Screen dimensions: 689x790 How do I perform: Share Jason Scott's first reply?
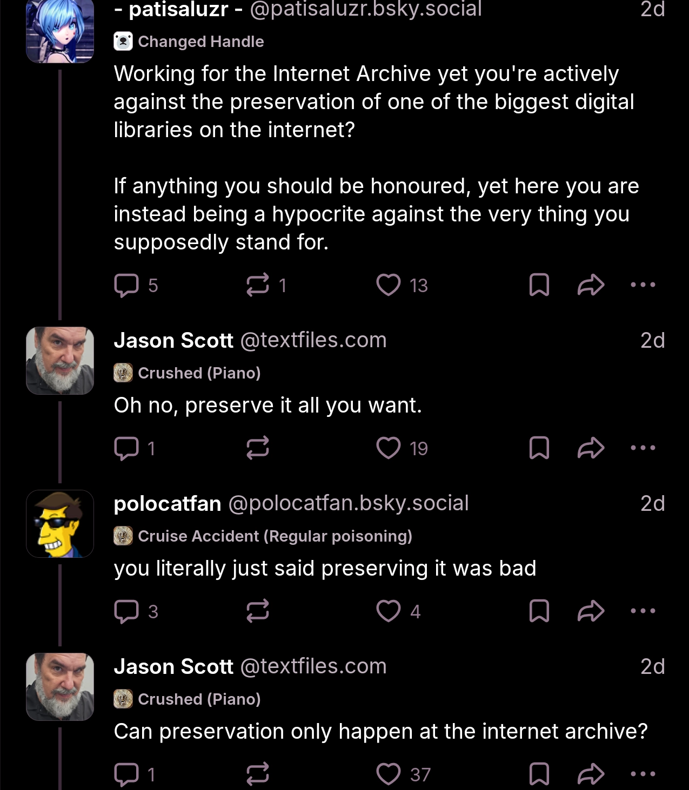tap(590, 447)
